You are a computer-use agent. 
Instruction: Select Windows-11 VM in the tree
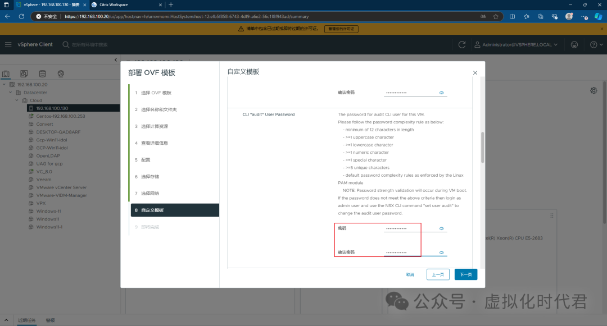pyautogui.click(x=48, y=211)
